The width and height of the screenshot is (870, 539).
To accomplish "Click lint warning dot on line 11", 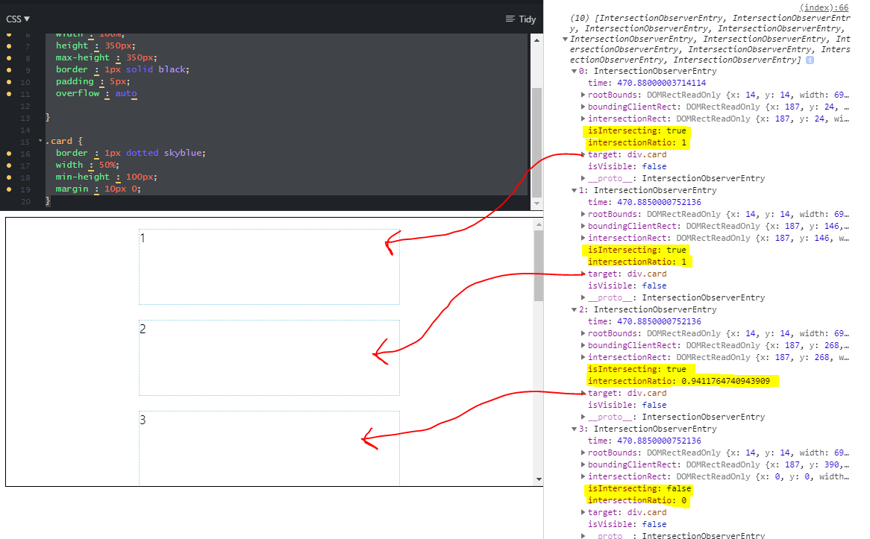I will [9, 94].
